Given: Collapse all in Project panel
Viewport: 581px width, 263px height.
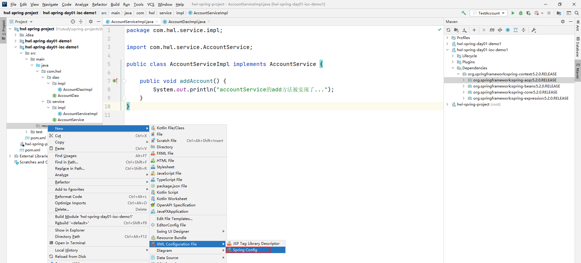Looking at the screenshot, I should pos(81,21).
